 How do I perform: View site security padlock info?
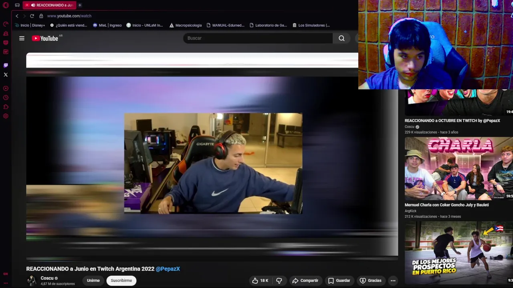point(42,16)
